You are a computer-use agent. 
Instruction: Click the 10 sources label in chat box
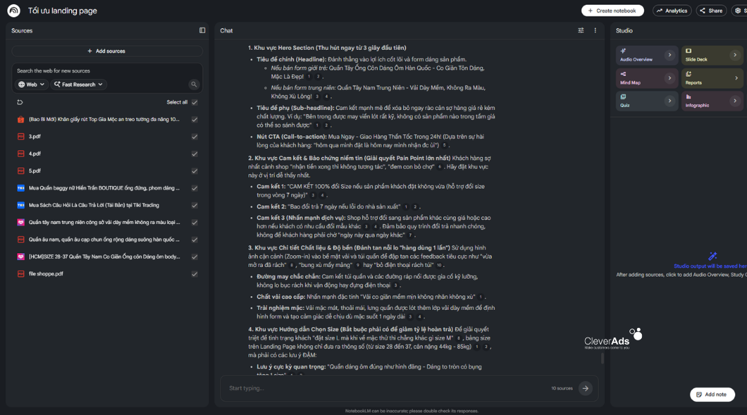tap(562, 388)
